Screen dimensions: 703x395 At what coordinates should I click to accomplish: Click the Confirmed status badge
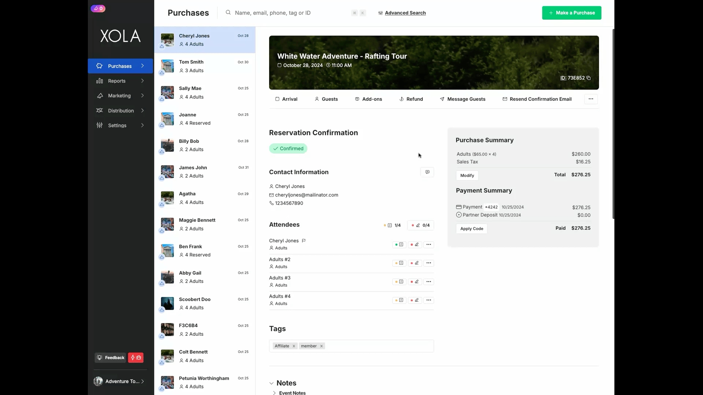click(x=288, y=148)
